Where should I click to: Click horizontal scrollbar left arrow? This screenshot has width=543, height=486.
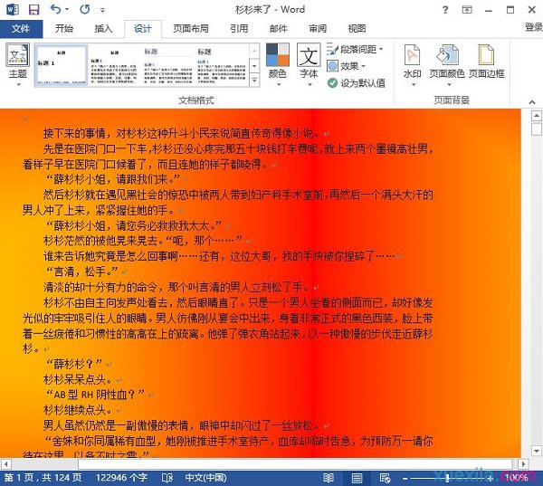(x=5, y=464)
